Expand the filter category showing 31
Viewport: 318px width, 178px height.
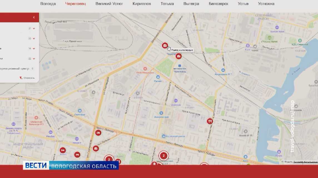coord(34,29)
